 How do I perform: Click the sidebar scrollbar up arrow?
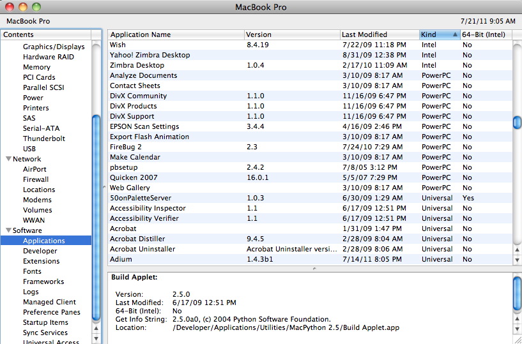[x=96, y=328]
